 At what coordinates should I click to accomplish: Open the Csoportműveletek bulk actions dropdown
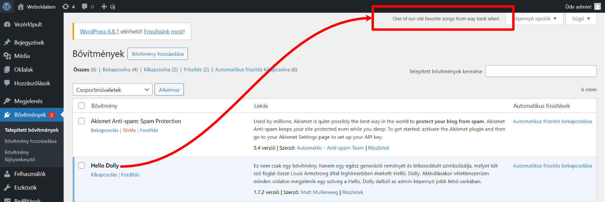point(113,90)
